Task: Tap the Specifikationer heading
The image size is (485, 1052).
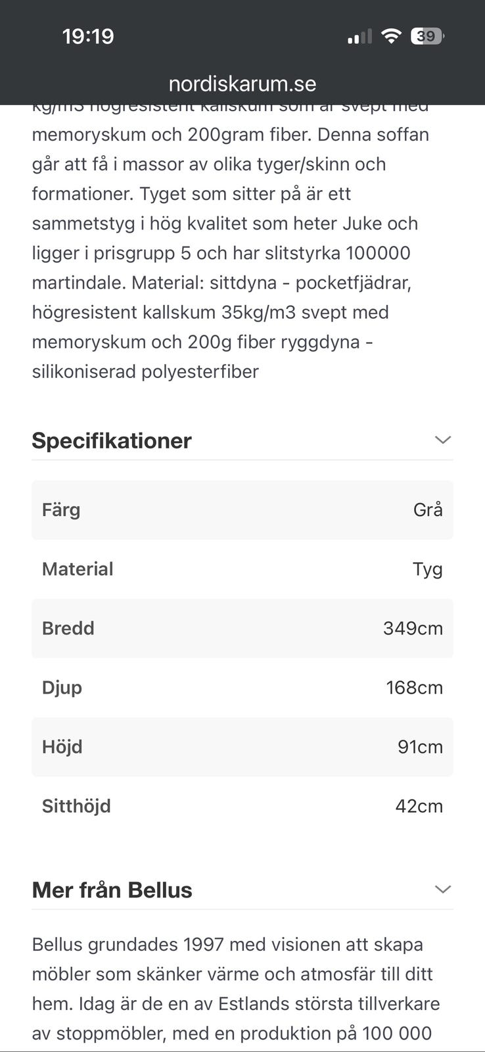Action: [112, 441]
